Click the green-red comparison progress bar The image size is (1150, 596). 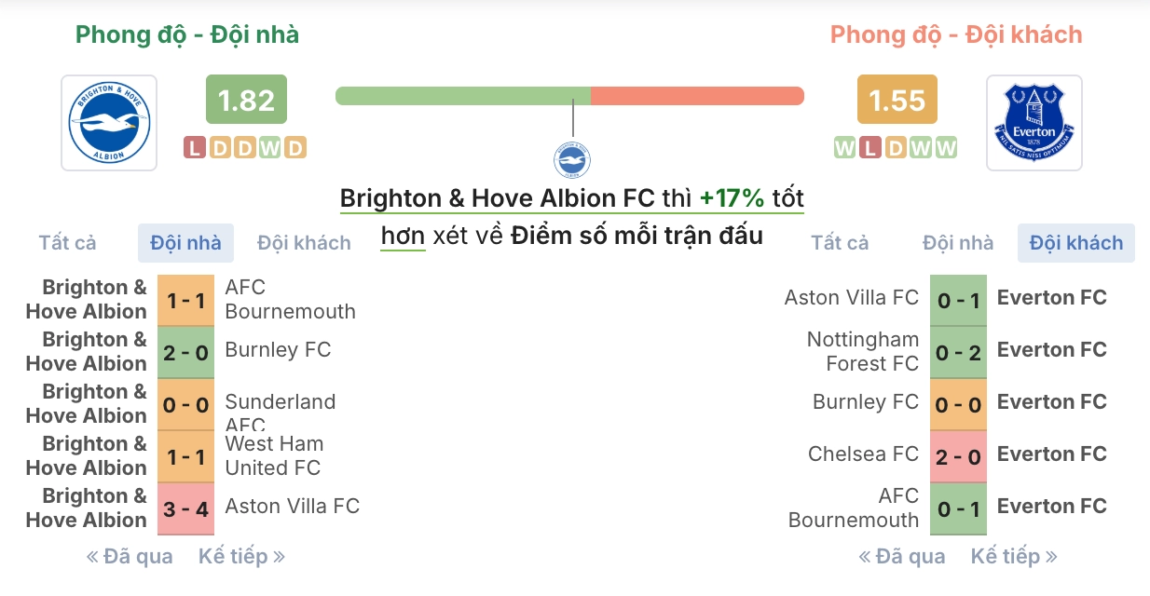pos(570,95)
